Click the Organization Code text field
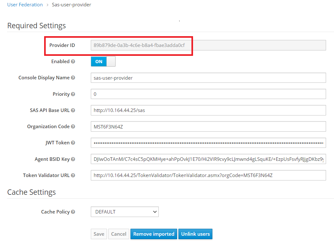This screenshot has width=334, height=243. point(208,127)
